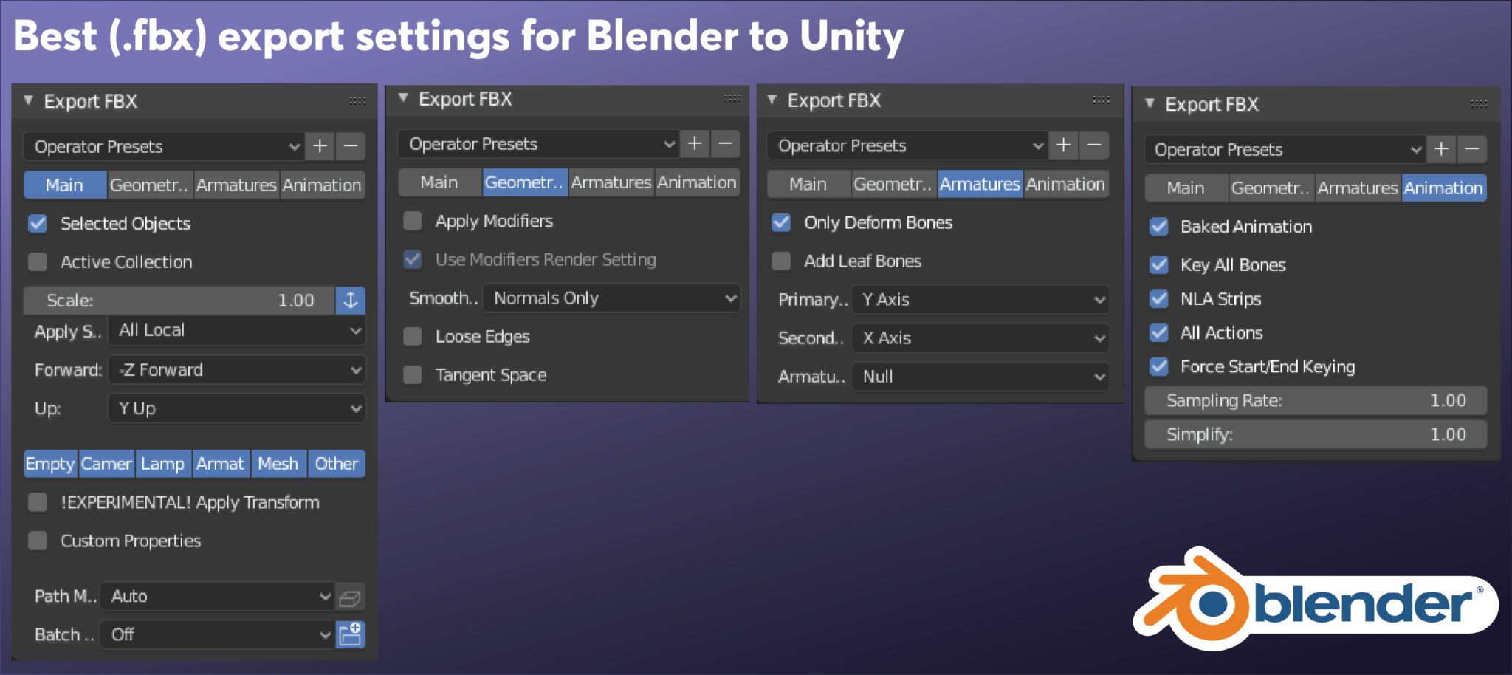The width and height of the screenshot is (1512, 675).
Task: Toggle Mesh object type button
Action: click(278, 464)
